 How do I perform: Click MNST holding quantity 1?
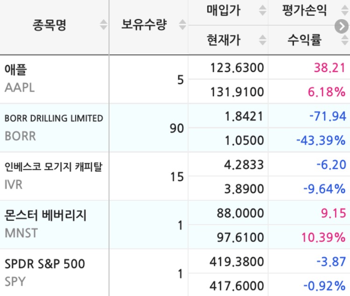(x=180, y=226)
